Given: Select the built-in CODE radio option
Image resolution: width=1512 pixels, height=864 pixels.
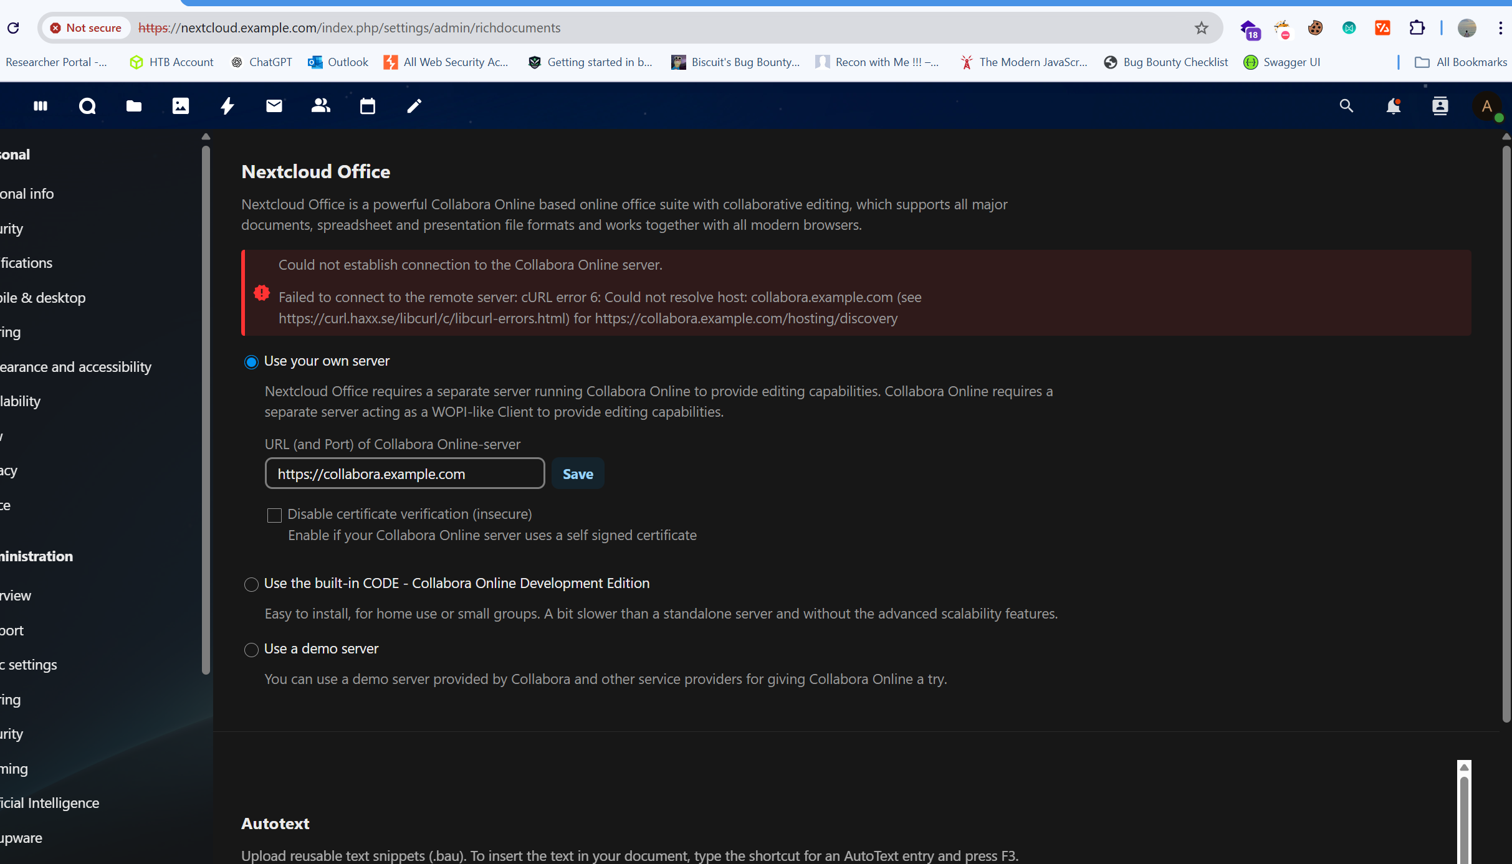Looking at the screenshot, I should coord(251,584).
